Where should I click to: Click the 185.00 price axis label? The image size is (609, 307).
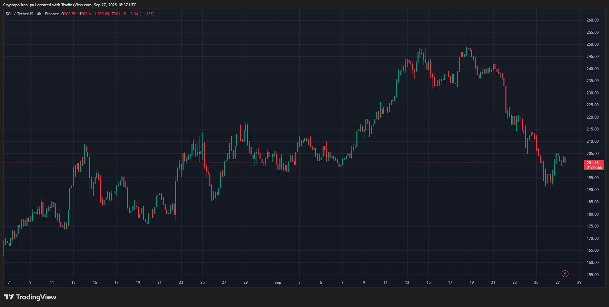point(593,202)
